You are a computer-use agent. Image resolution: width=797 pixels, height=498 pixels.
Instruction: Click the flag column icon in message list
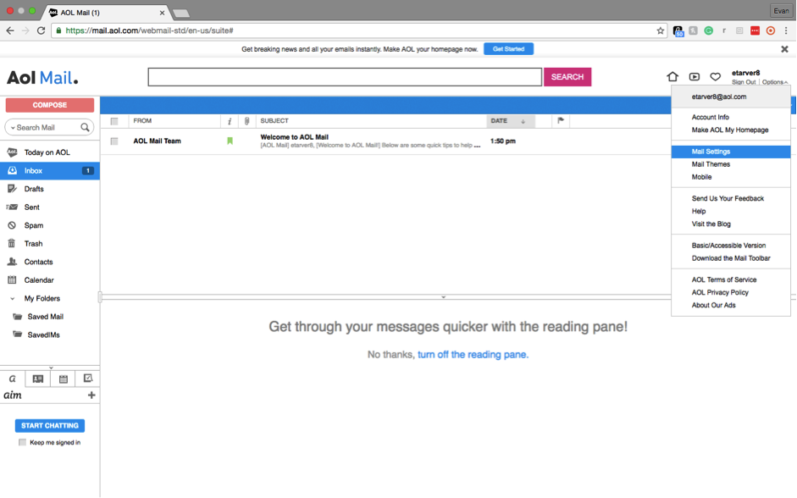(x=560, y=121)
